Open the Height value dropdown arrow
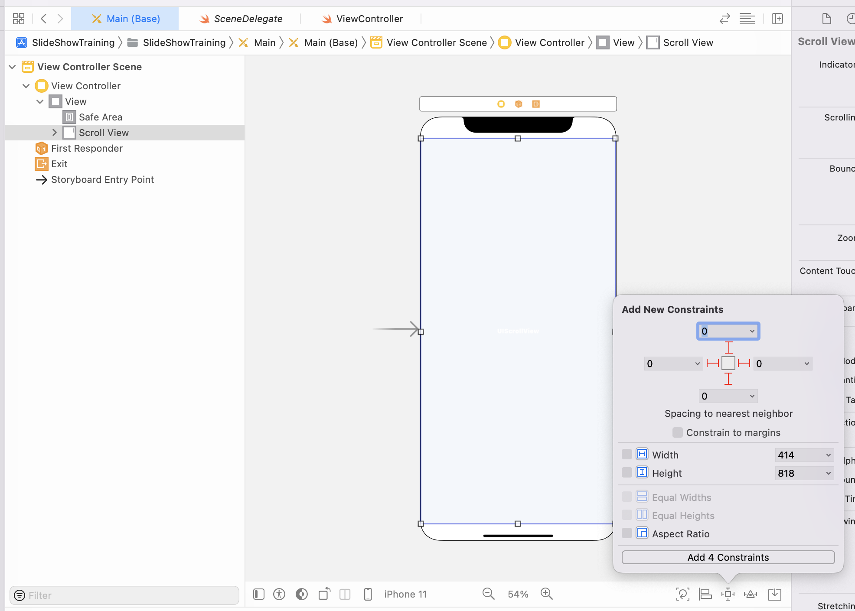The height and width of the screenshot is (611, 855). click(829, 473)
